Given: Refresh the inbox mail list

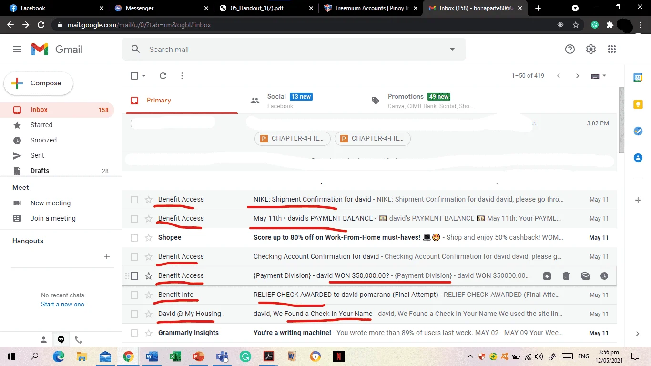Looking at the screenshot, I should 163,76.
